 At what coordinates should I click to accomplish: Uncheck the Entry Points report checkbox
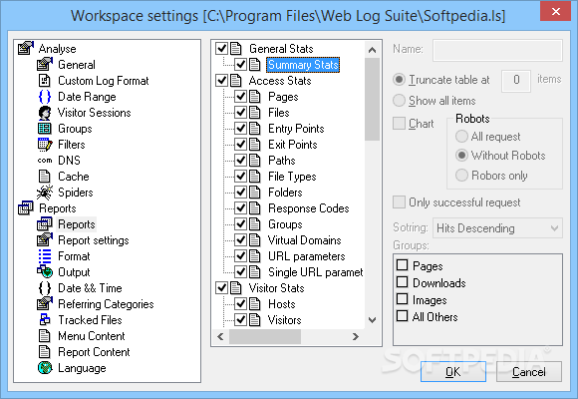point(241,129)
